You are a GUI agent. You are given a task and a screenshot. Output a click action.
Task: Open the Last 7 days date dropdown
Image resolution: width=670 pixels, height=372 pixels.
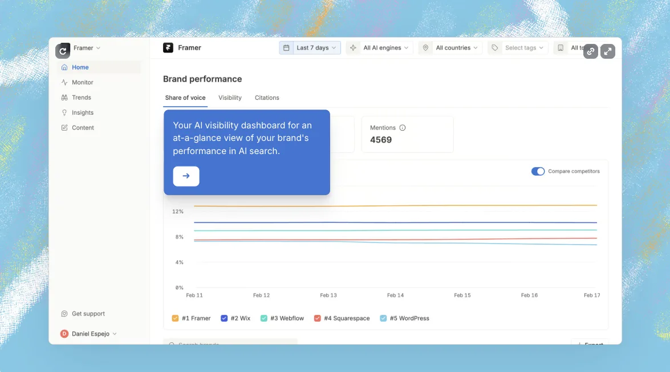pyautogui.click(x=310, y=48)
